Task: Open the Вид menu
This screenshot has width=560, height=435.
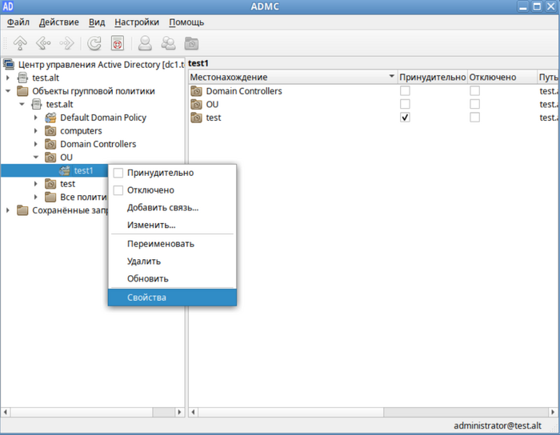Action: 97,22
